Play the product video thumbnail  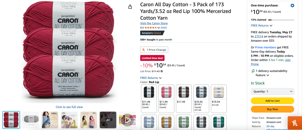pos(127,120)
